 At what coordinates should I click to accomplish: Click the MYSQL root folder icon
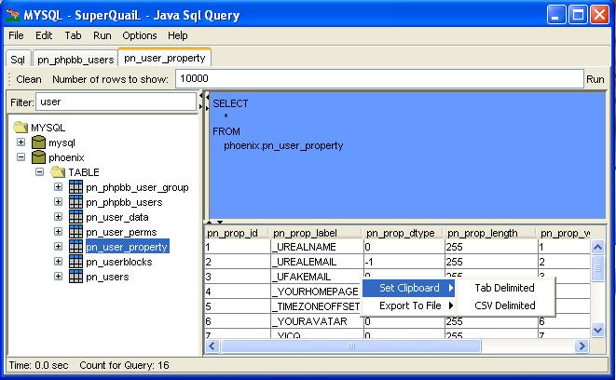pos(21,128)
